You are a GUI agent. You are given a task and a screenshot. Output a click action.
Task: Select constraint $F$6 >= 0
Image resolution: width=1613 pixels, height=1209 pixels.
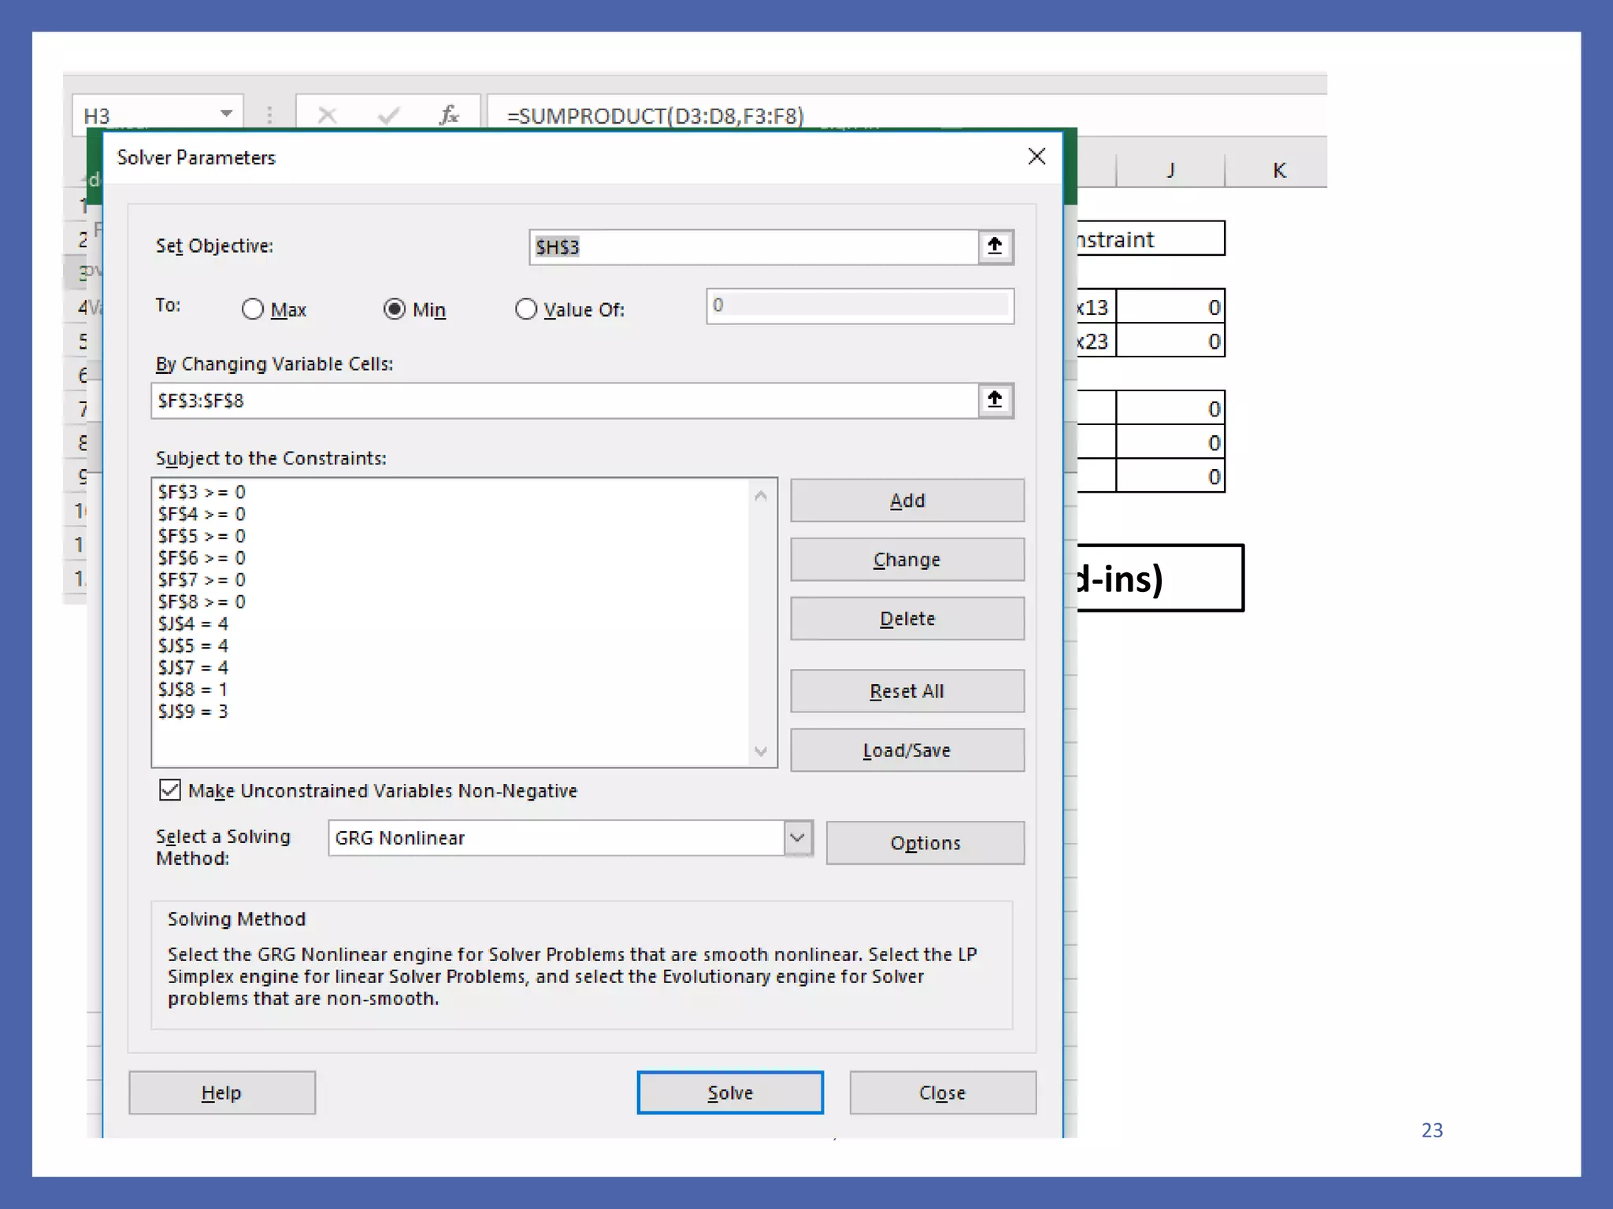pos(202,558)
